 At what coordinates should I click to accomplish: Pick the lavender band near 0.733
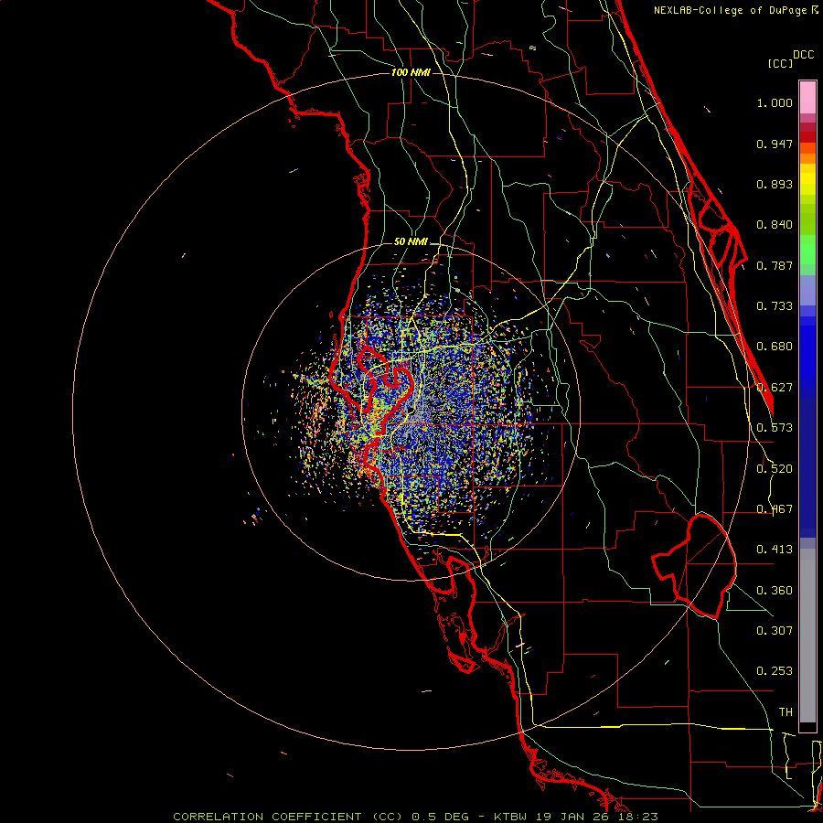point(807,291)
